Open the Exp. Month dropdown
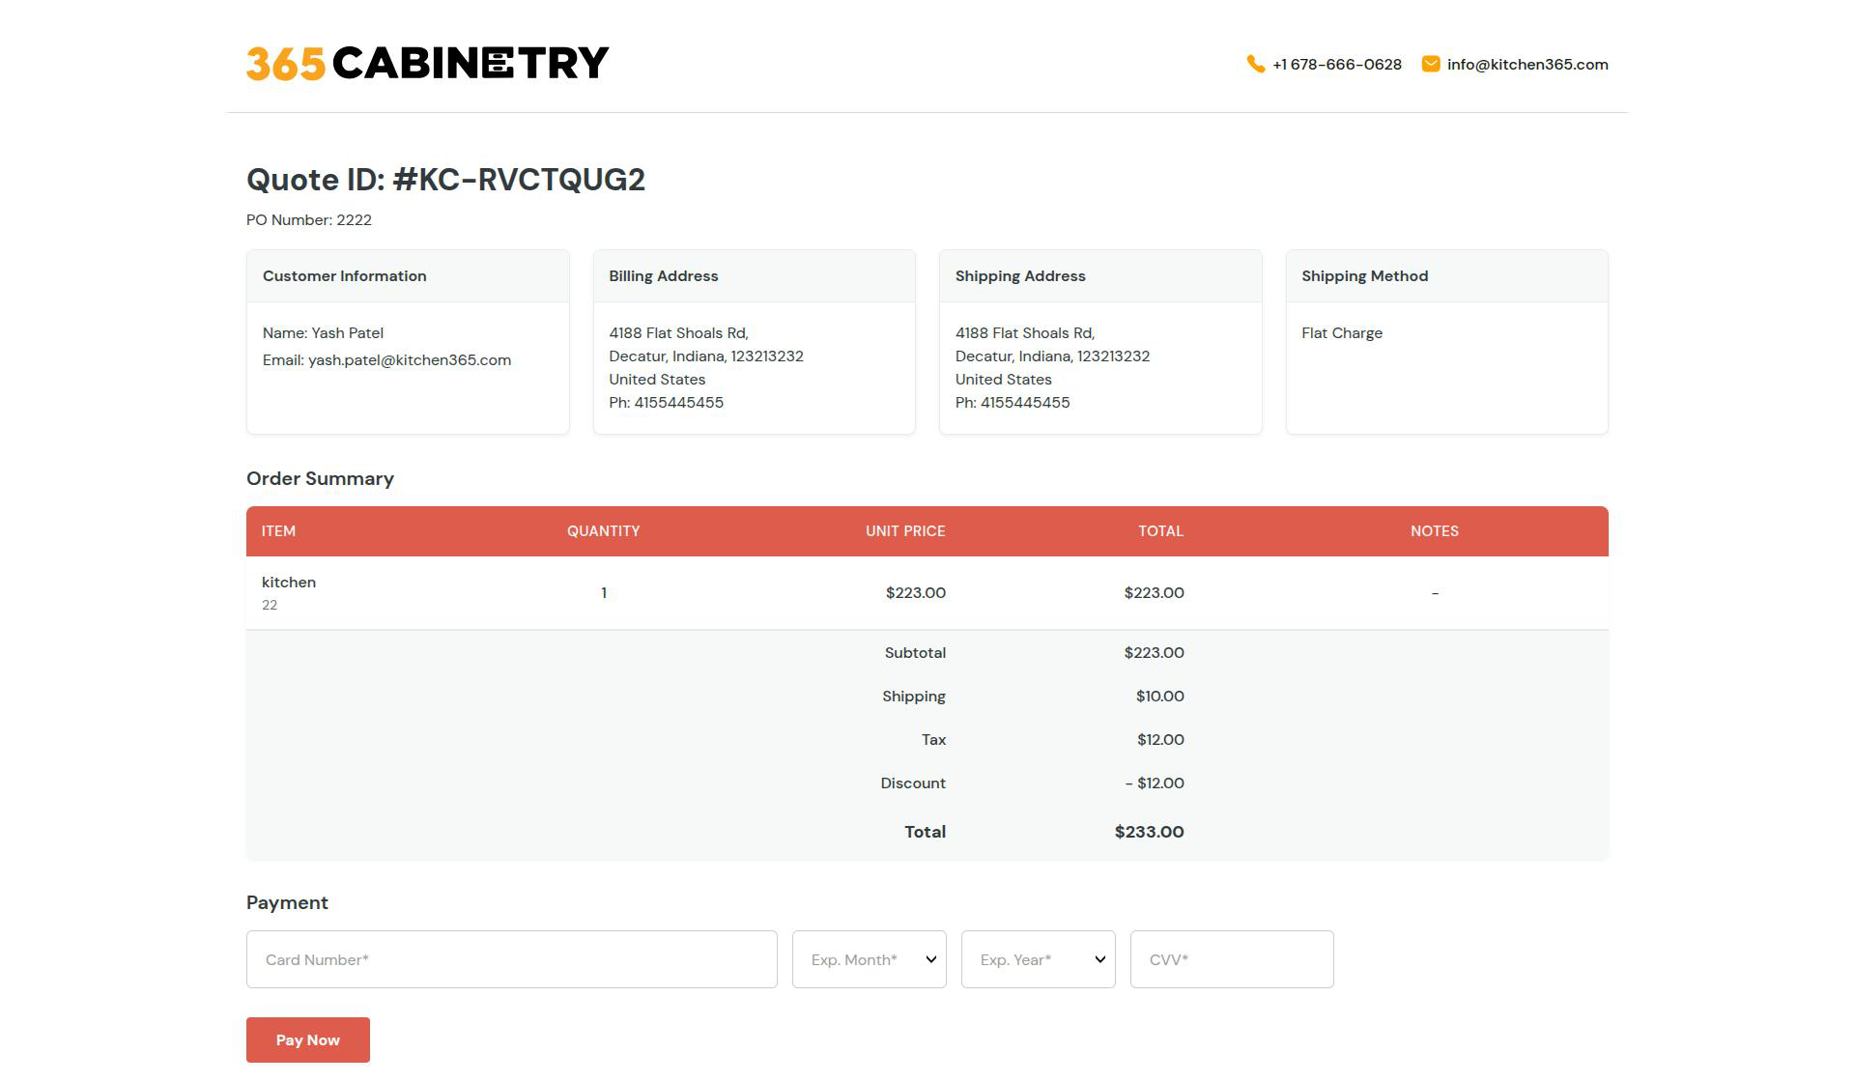This screenshot has height=1082, width=1855. (x=870, y=959)
